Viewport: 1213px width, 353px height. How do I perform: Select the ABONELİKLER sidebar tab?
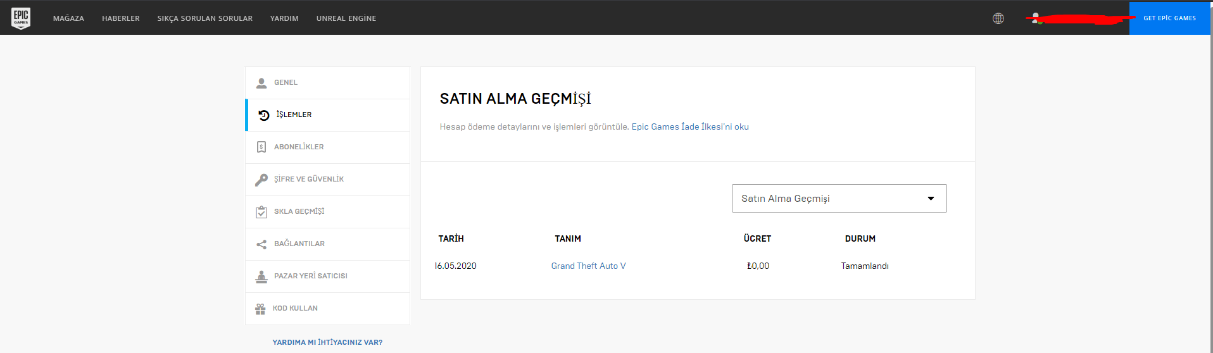point(328,147)
